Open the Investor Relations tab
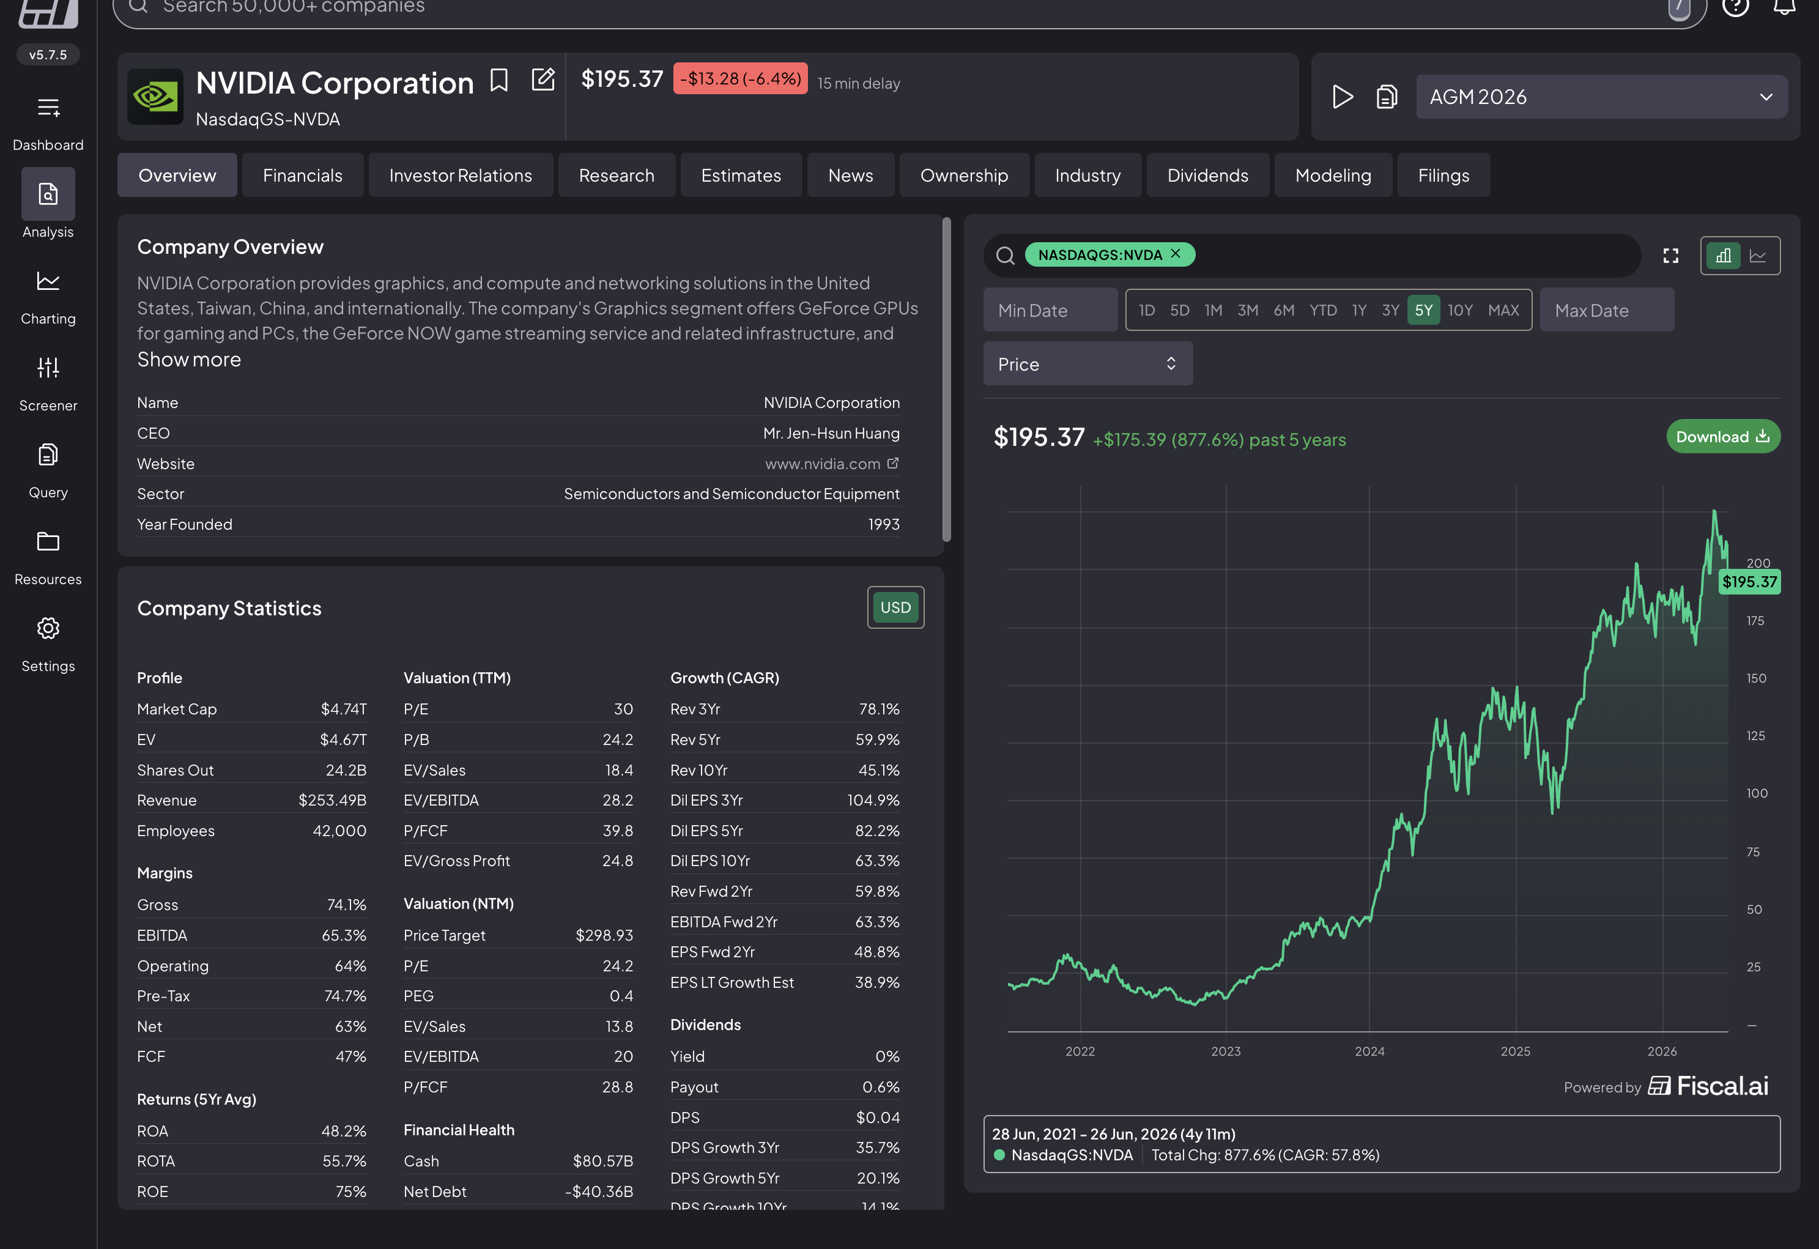The width and height of the screenshot is (1819, 1249). pyautogui.click(x=460, y=176)
